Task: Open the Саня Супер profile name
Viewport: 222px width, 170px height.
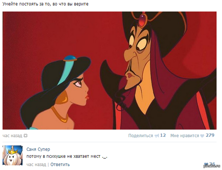Action: (x=38, y=149)
